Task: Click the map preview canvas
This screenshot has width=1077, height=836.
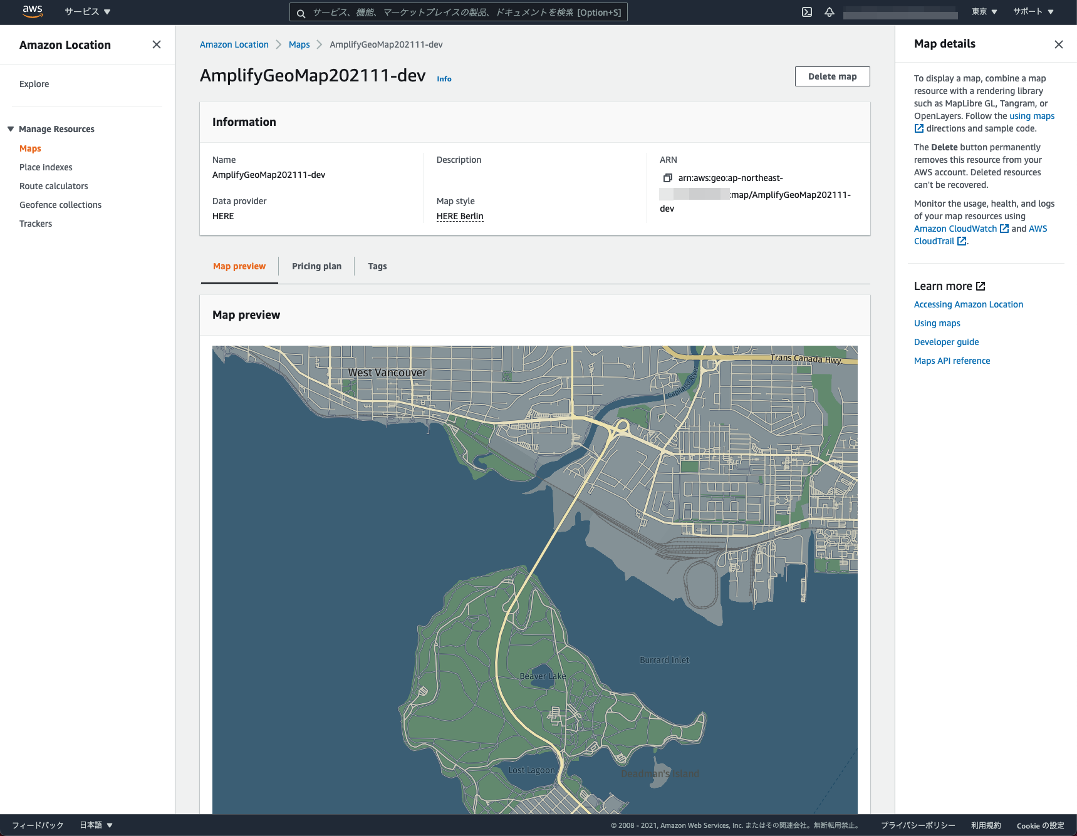Action: (x=535, y=580)
